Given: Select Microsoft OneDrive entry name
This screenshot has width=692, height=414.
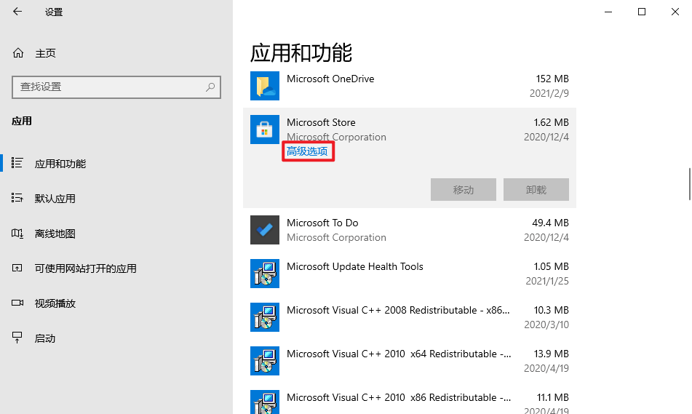Looking at the screenshot, I should [330, 79].
